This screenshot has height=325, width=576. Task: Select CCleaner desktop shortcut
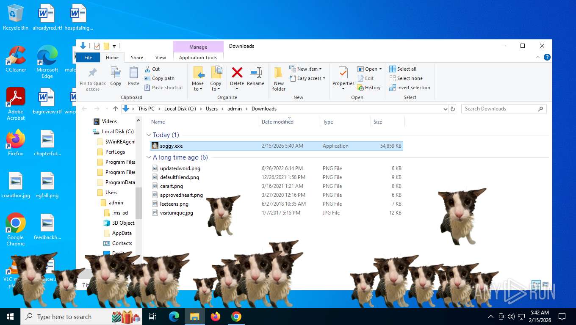point(16,59)
